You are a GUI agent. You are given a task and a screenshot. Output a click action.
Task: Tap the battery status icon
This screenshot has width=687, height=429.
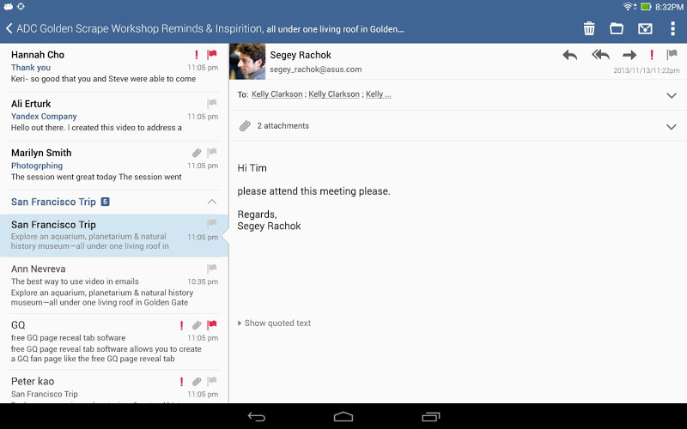tap(646, 7)
